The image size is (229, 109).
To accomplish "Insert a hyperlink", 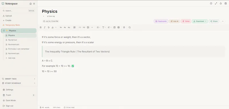I will [x=84, y=27].
